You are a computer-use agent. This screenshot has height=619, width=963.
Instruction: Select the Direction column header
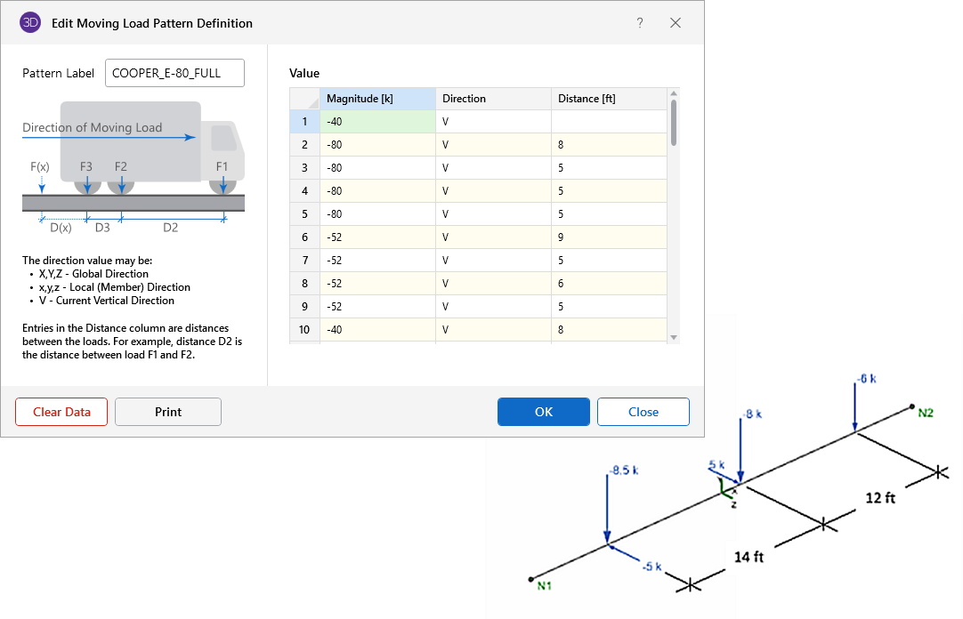(x=492, y=99)
